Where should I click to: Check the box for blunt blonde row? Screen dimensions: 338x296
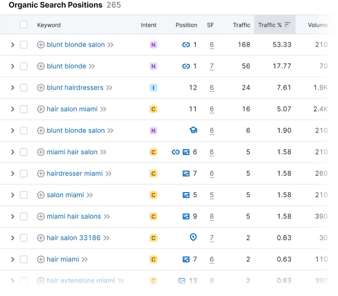coord(24,66)
